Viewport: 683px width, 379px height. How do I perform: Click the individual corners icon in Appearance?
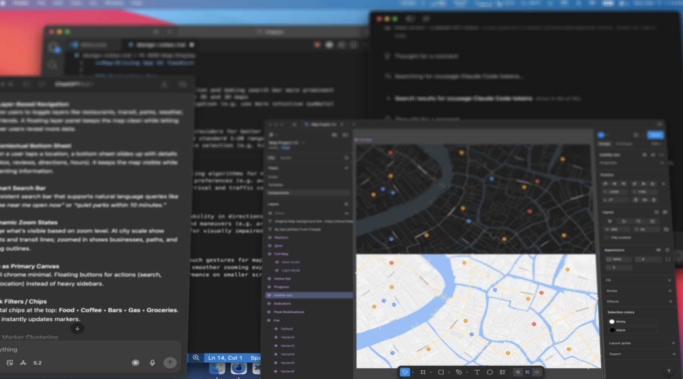(x=668, y=259)
